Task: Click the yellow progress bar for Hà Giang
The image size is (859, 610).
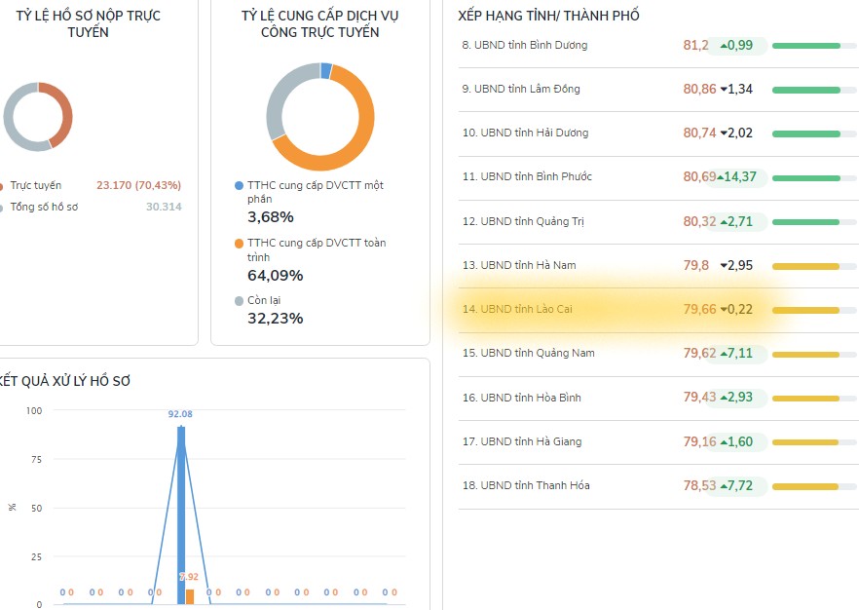Action: (804, 442)
